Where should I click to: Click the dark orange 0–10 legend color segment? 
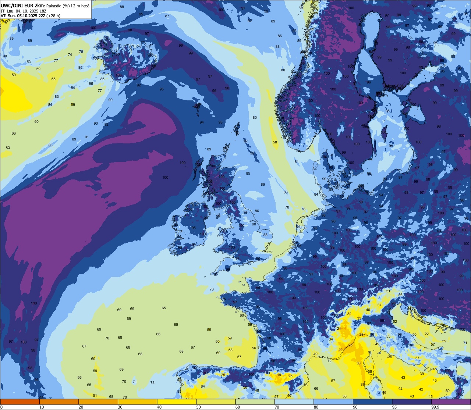(20, 402)
